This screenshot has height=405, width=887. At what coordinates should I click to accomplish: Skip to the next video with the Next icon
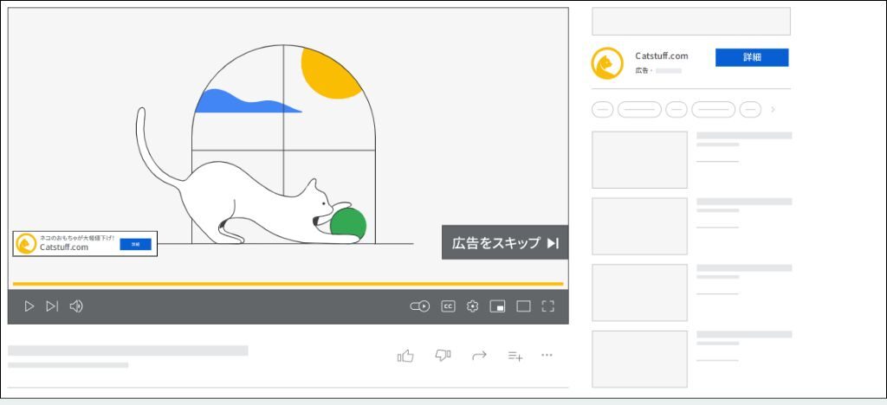click(52, 306)
